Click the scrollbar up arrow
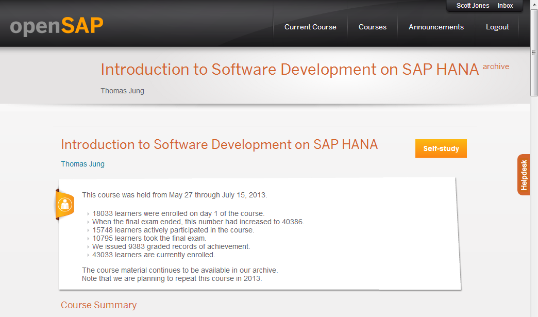The width and height of the screenshot is (538, 317). [534, 5]
